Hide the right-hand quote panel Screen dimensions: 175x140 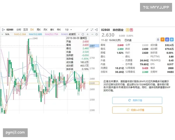coord(96,30)
